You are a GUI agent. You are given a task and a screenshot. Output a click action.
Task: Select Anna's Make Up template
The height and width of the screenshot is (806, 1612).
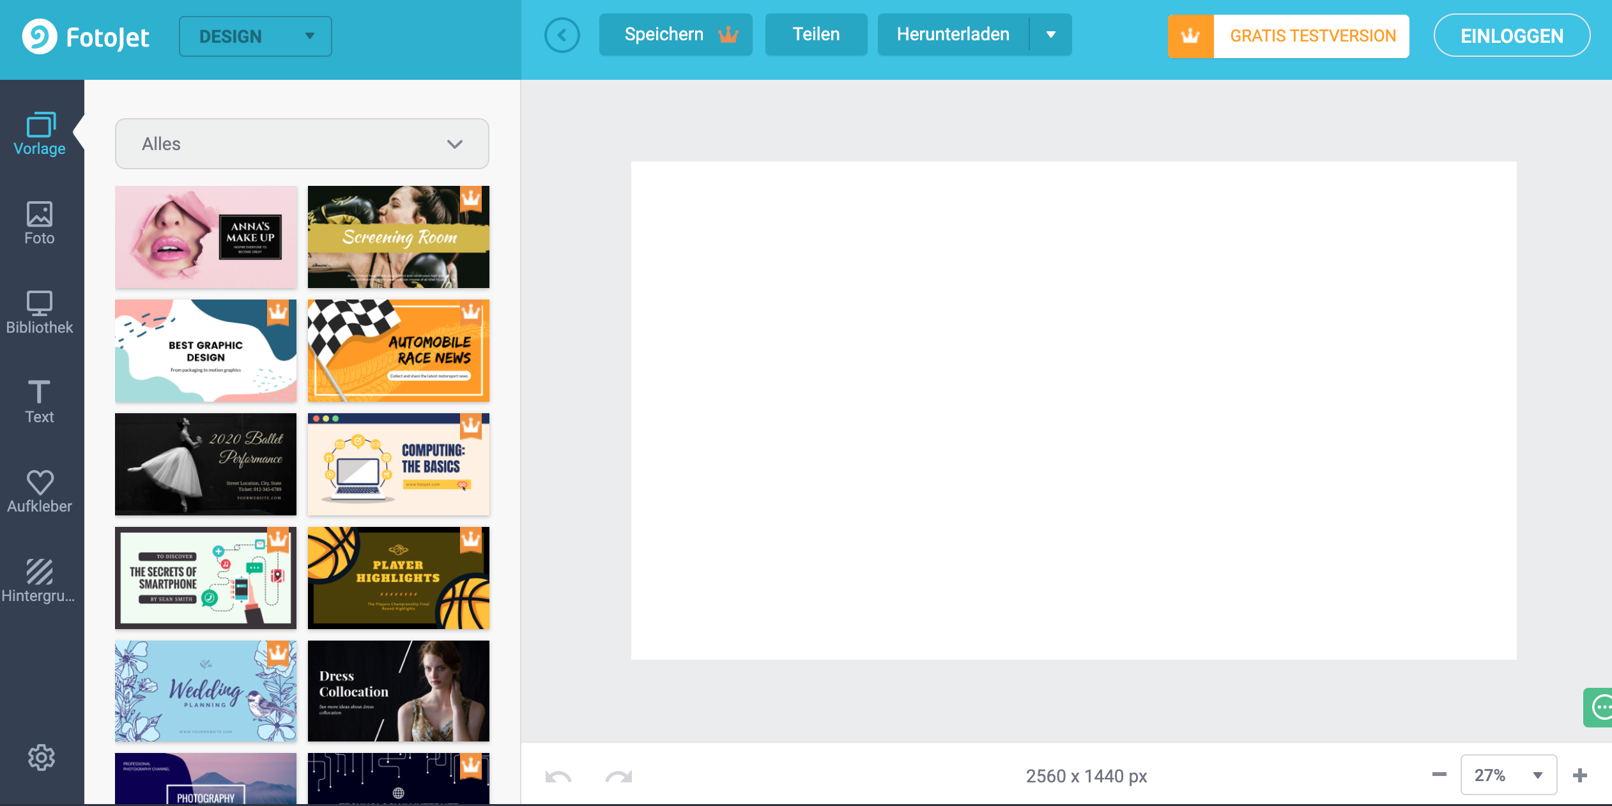pos(206,237)
